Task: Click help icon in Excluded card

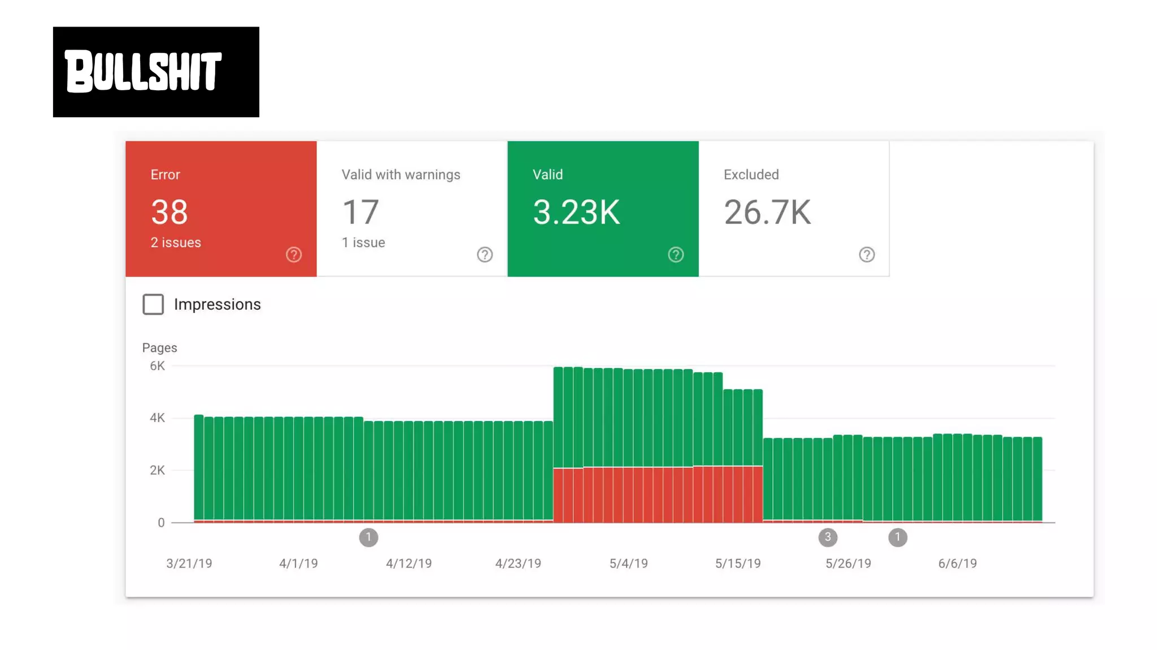Action: 867,254
